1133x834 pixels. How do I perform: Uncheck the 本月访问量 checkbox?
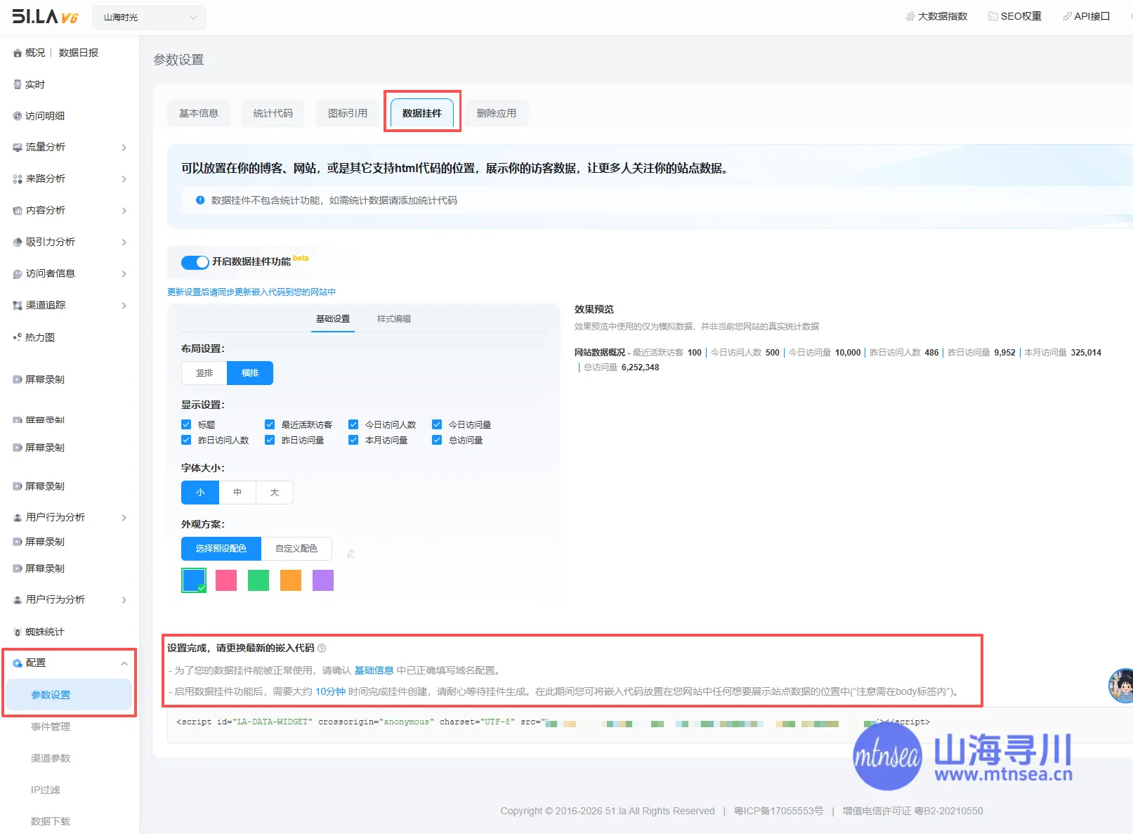(x=353, y=440)
